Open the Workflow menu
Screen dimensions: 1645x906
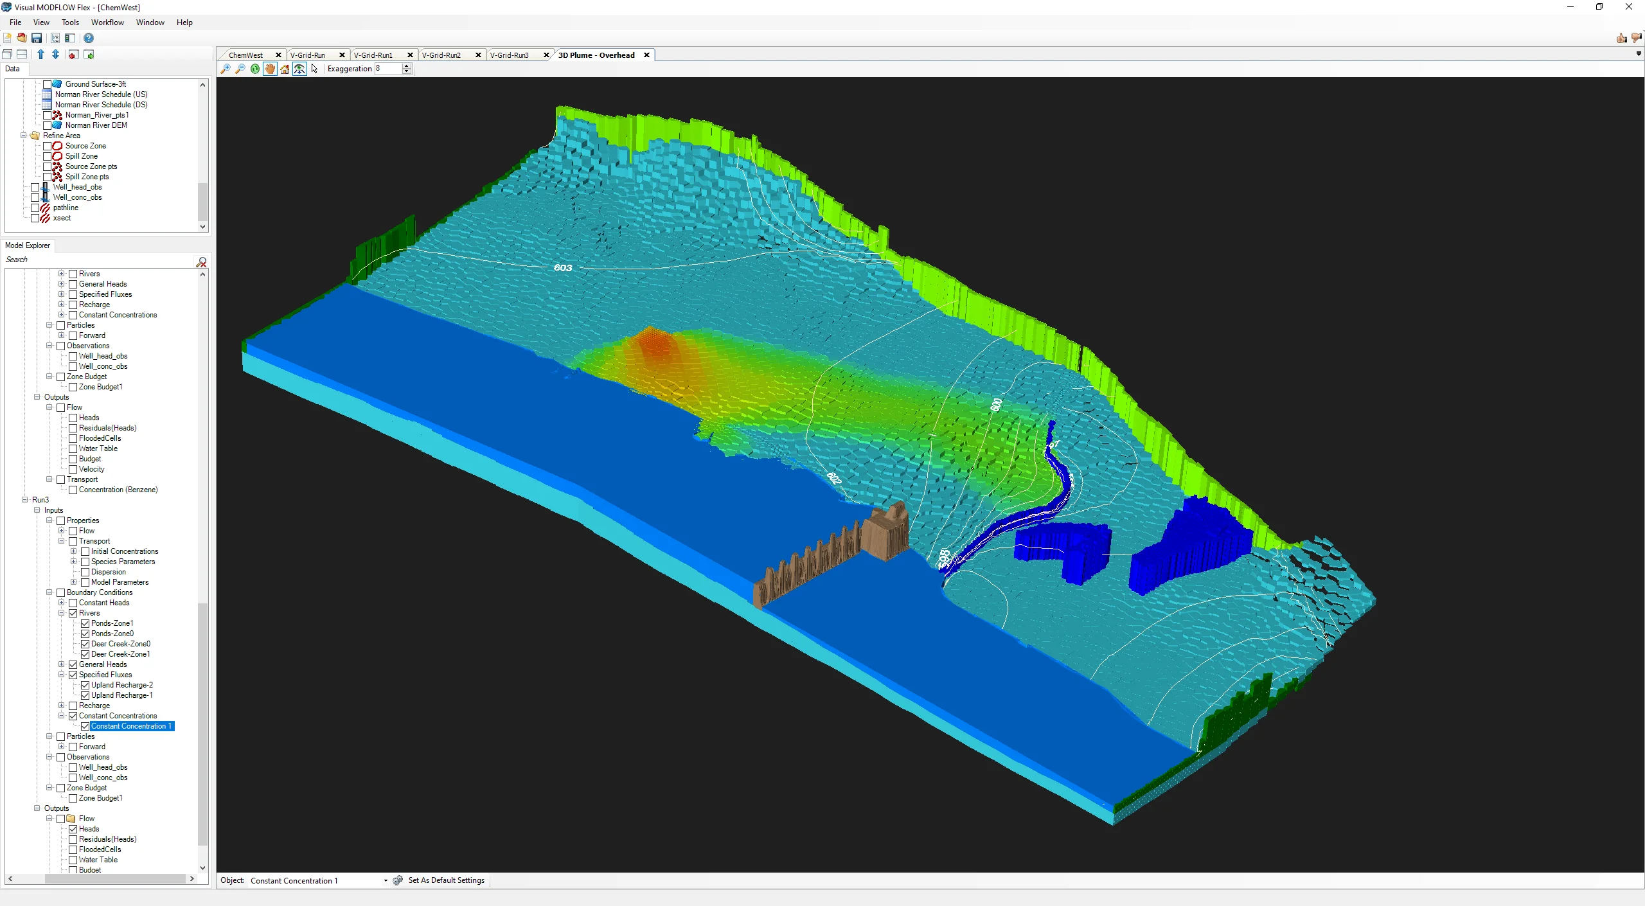tap(107, 22)
